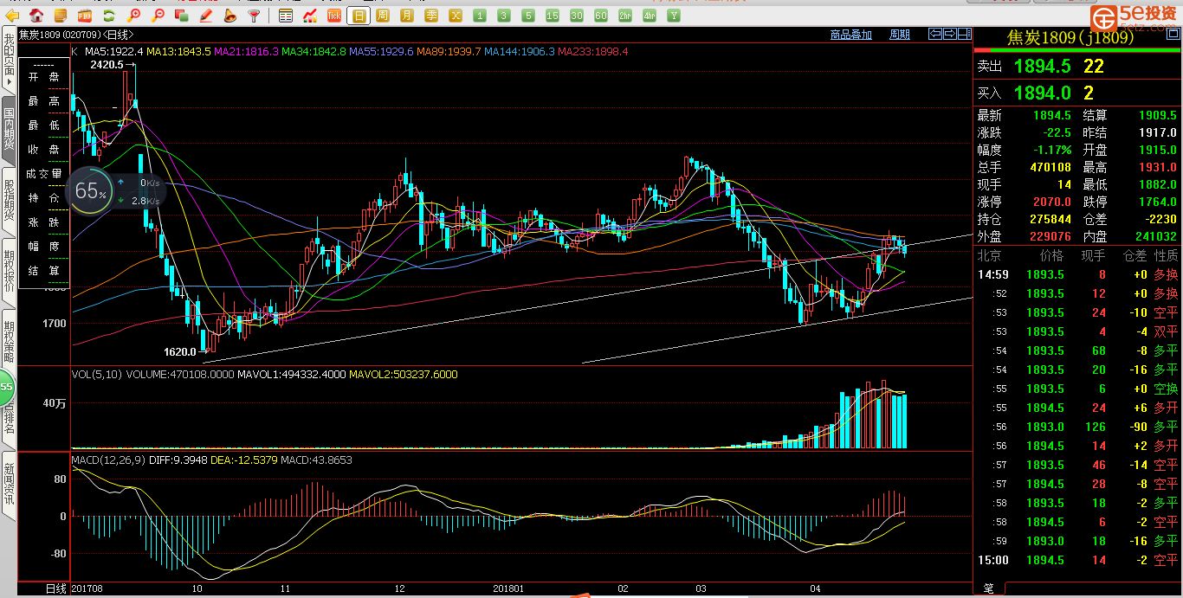The height and width of the screenshot is (598, 1183).
Task: Click the right arrow chart navigation icon
Action: (950, 34)
